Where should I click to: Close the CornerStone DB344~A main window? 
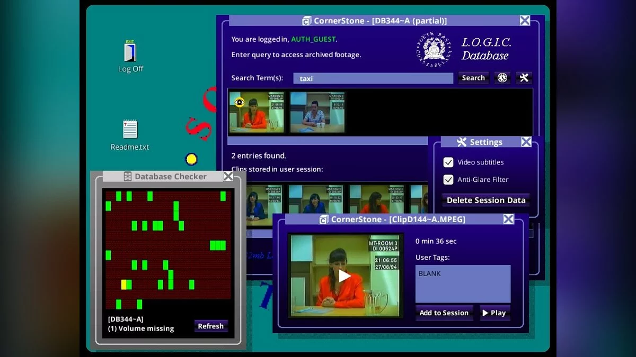click(x=525, y=21)
